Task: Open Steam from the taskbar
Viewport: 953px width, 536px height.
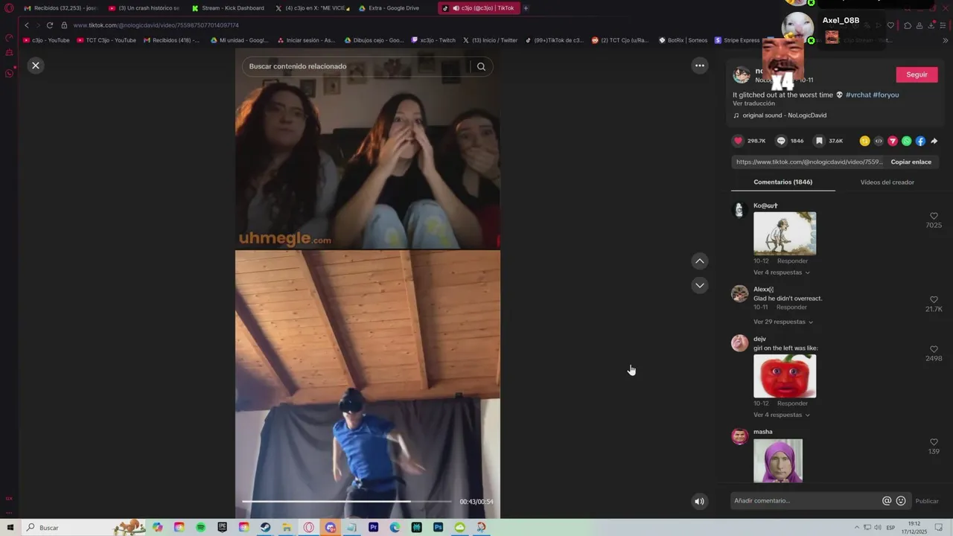Action: (265, 527)
